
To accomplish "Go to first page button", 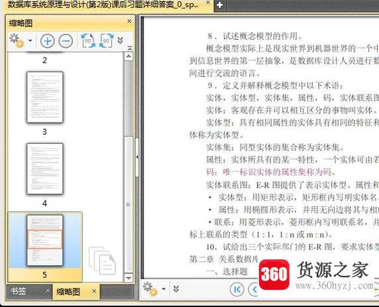I will click(237, 290).
